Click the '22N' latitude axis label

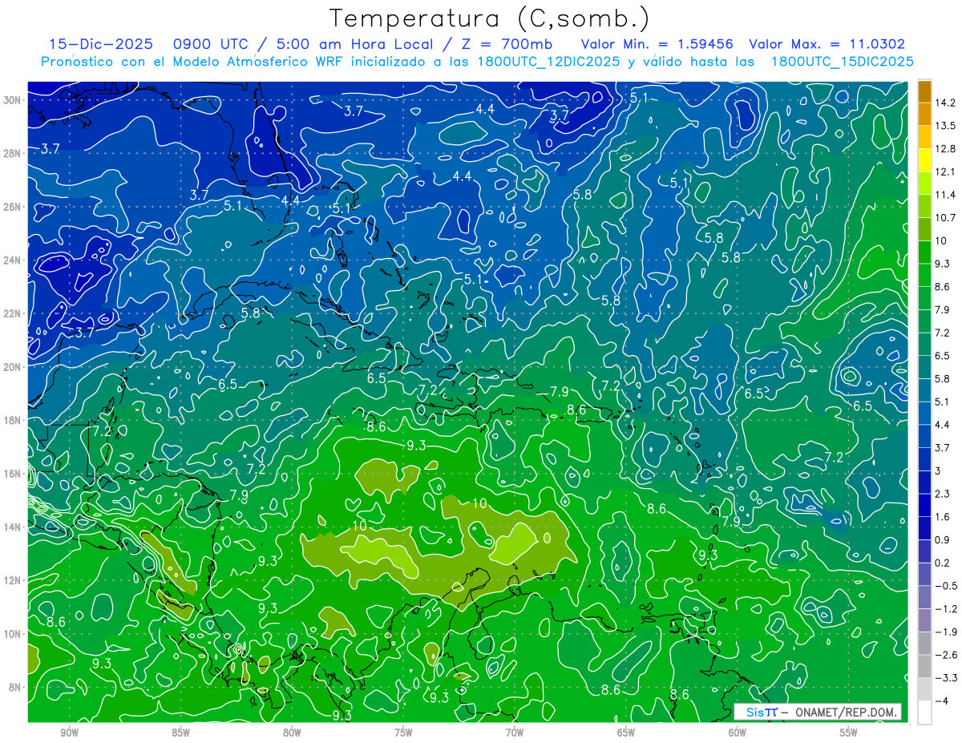click(13, 313)
